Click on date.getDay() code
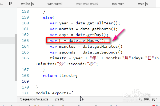The height and width of the screenshot is (106, 160). pyautogui.click(x=92, y=35)
